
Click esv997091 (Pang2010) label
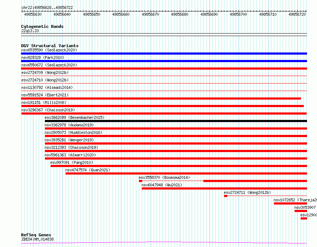pyautogui.click(x=72, y=162)
